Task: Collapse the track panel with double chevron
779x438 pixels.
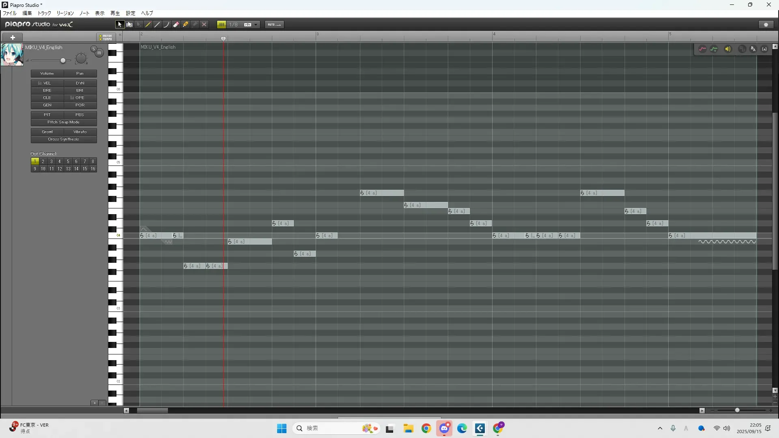Action: point(120,35)
